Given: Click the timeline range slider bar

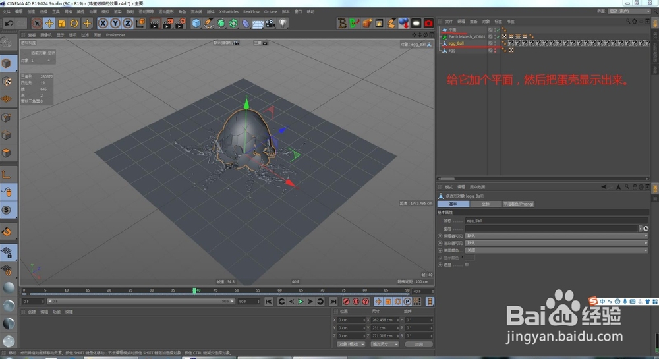Looking at the screenshot, I should point(140,302).
